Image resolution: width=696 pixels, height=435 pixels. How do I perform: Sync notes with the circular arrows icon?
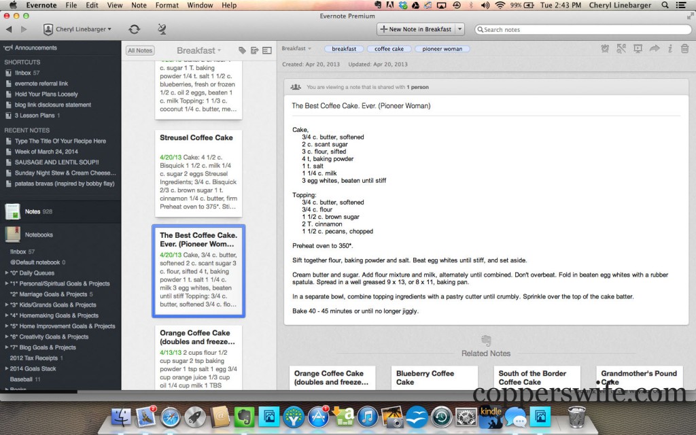[x=134, y=29]
